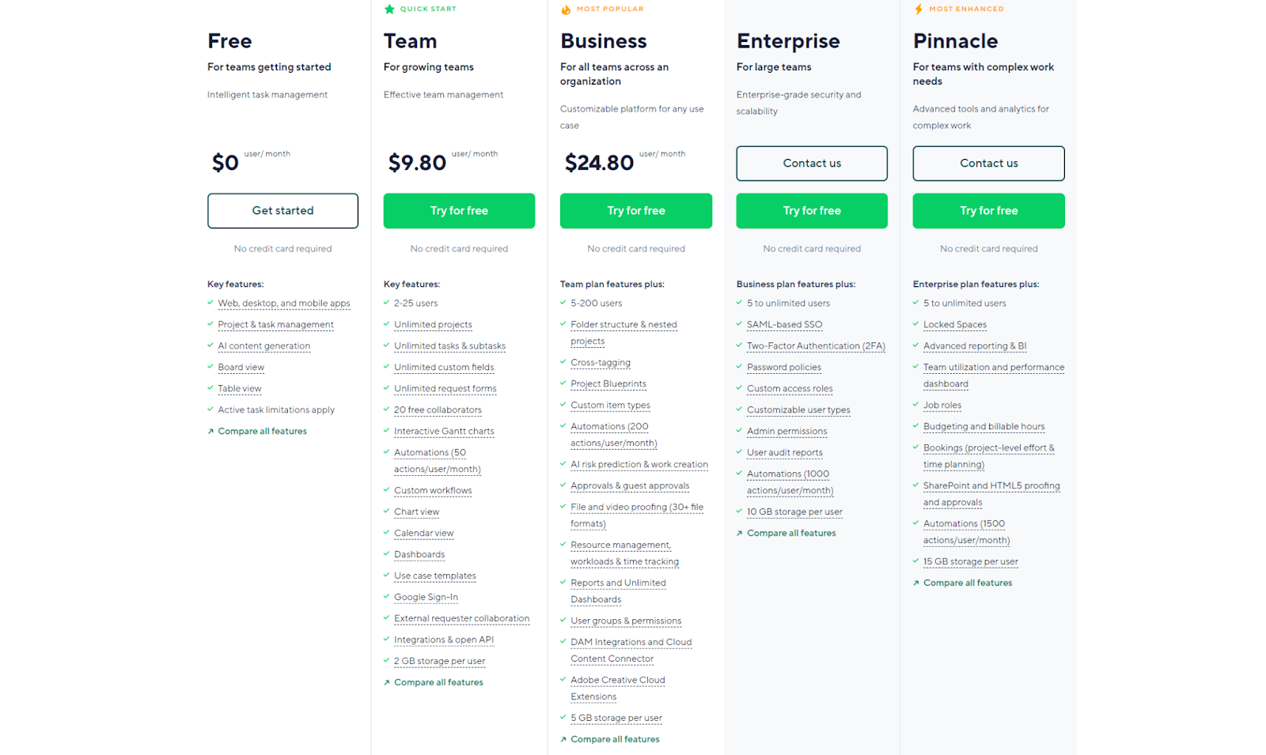This screenshot has width=1266, height=755.
Task: Click the arrow icon beside Business plan's Compare all features
Action: [x=563, y=740]
